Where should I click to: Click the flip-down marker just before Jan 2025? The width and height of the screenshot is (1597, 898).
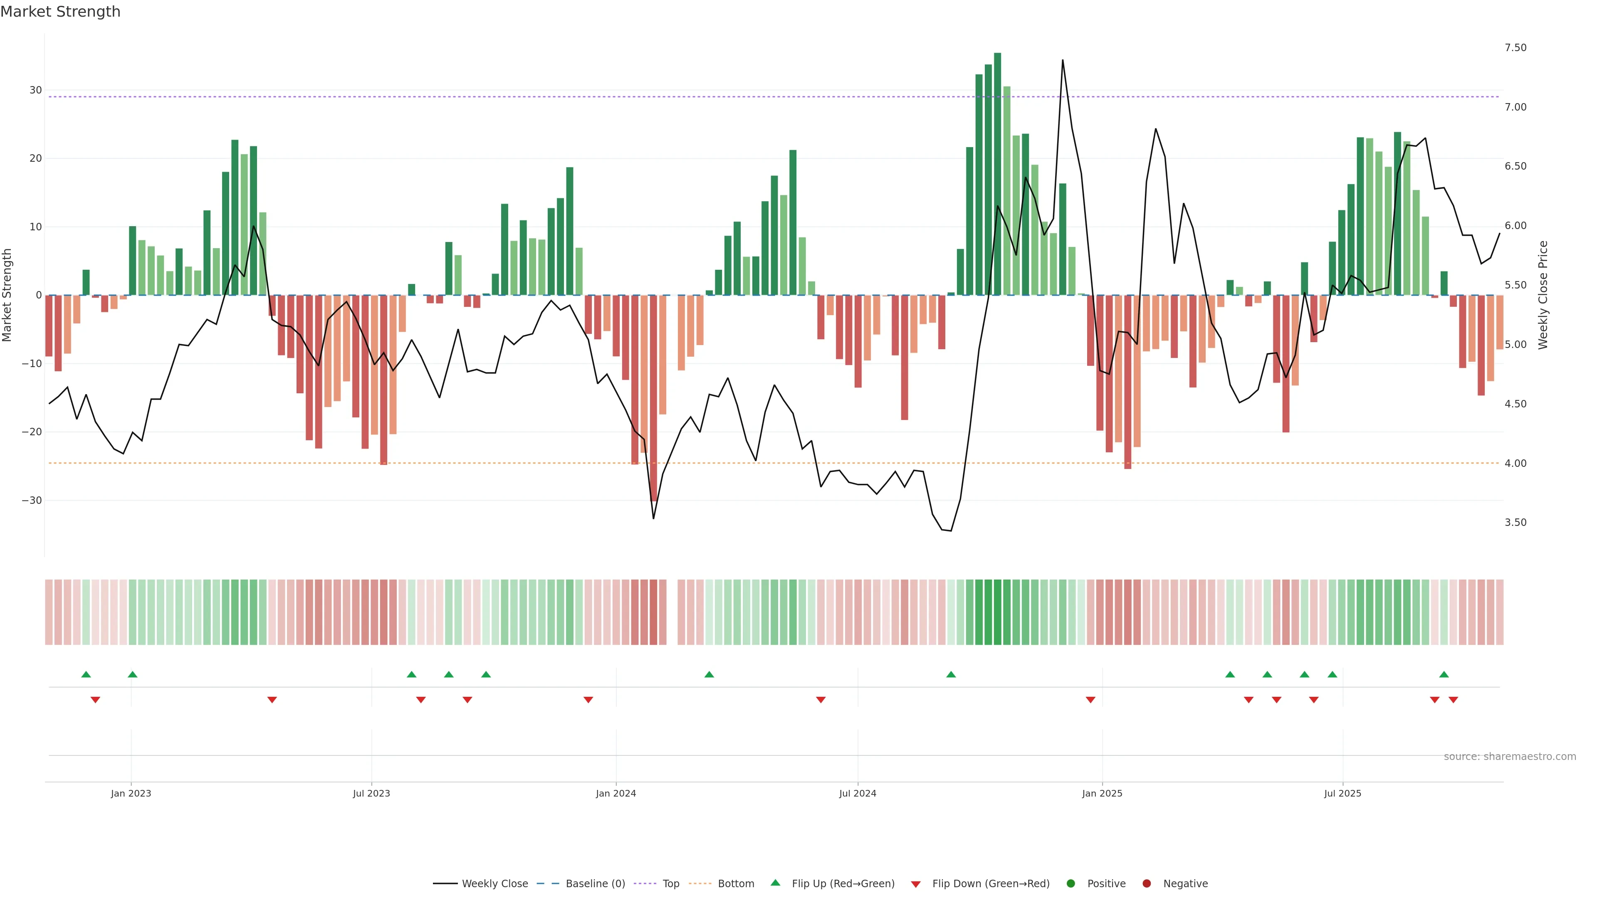coord(1090,700)
